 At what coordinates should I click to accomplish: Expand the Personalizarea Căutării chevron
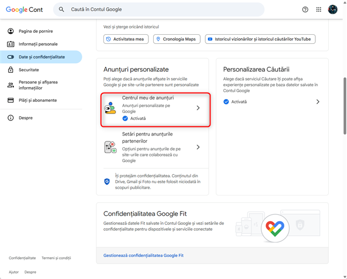(318, 101)
